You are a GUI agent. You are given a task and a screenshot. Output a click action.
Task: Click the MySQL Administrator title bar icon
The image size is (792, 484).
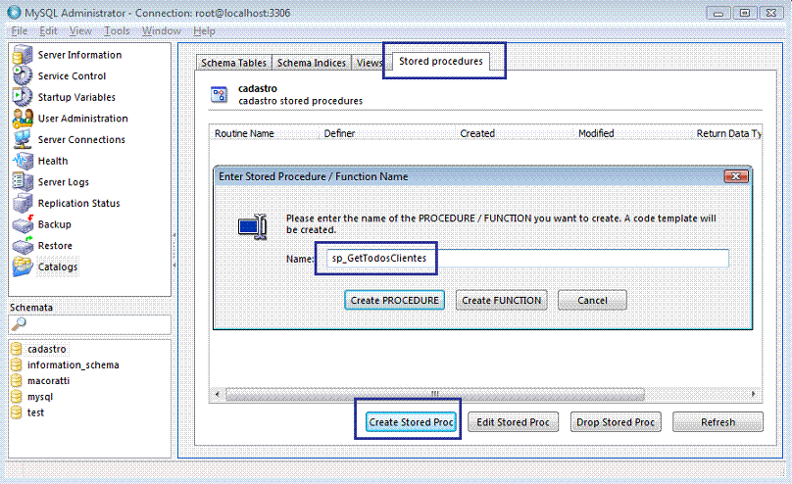click(x=14, y=13)
